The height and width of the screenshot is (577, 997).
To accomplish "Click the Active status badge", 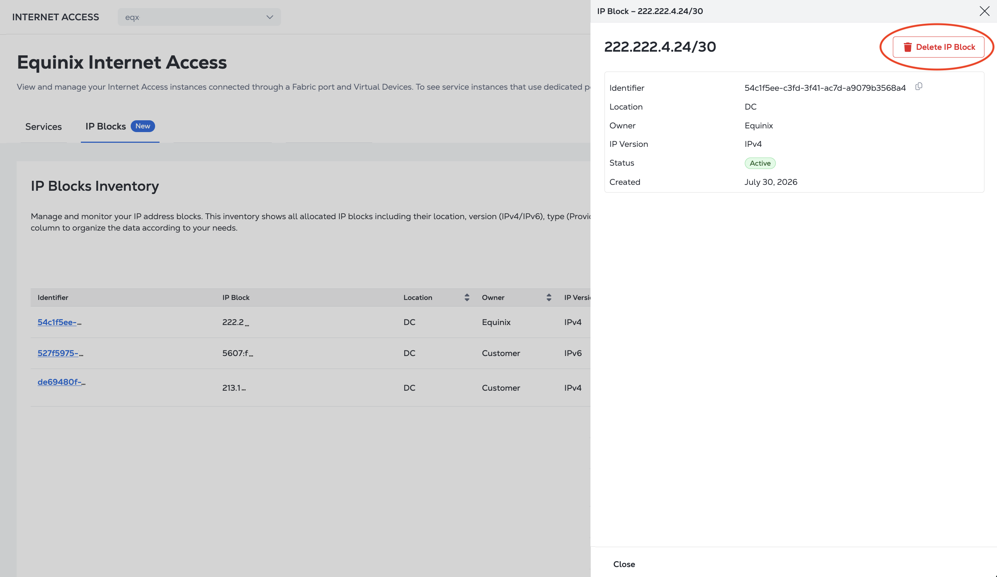I will (x=760, y=163).
